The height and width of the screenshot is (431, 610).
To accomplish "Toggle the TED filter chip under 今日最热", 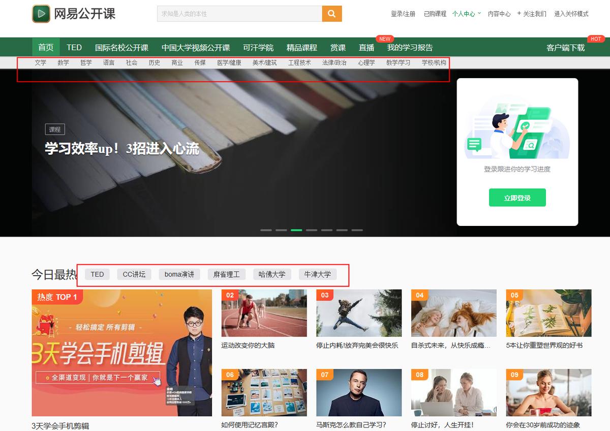I will [97, 274].
